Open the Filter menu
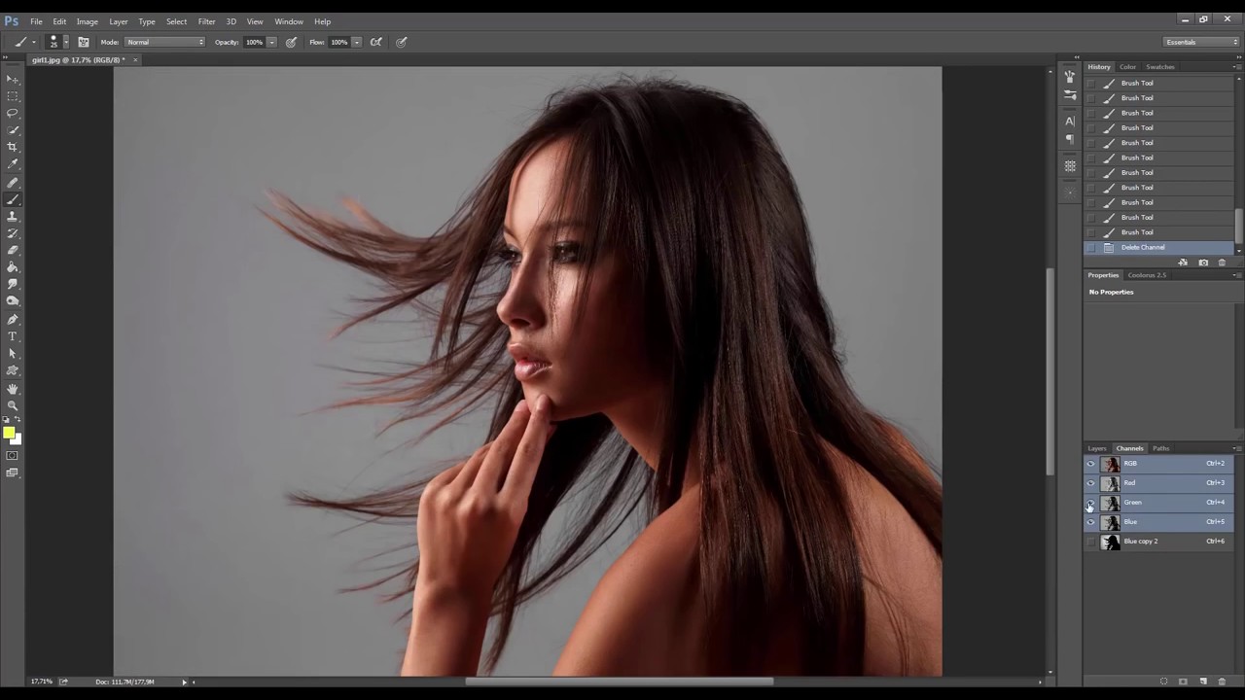This screenshot has width=1245, height=700. (x=206, y=21)
